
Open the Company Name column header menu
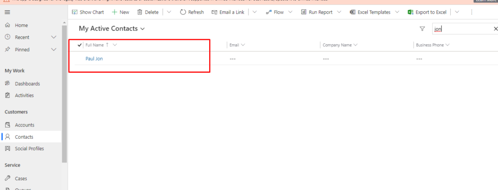[340, 45]
